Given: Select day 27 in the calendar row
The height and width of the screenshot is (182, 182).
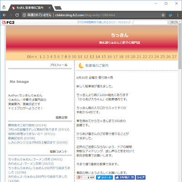Looking at the screenshot, I should click(174, 57).
